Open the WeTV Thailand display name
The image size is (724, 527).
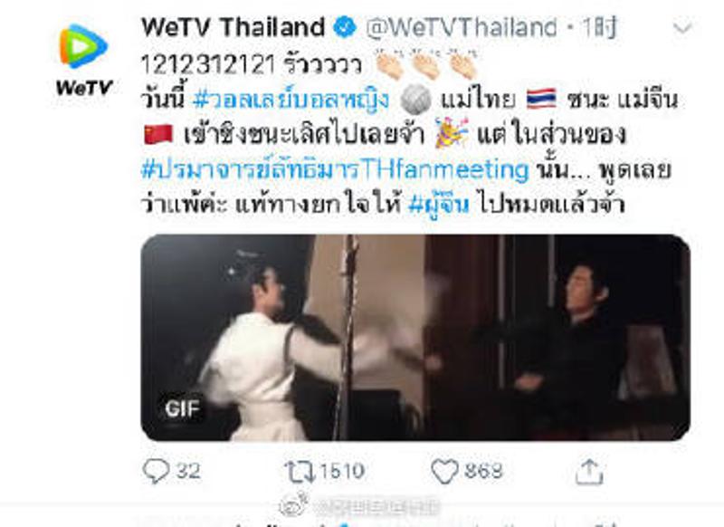pos(233,27)
